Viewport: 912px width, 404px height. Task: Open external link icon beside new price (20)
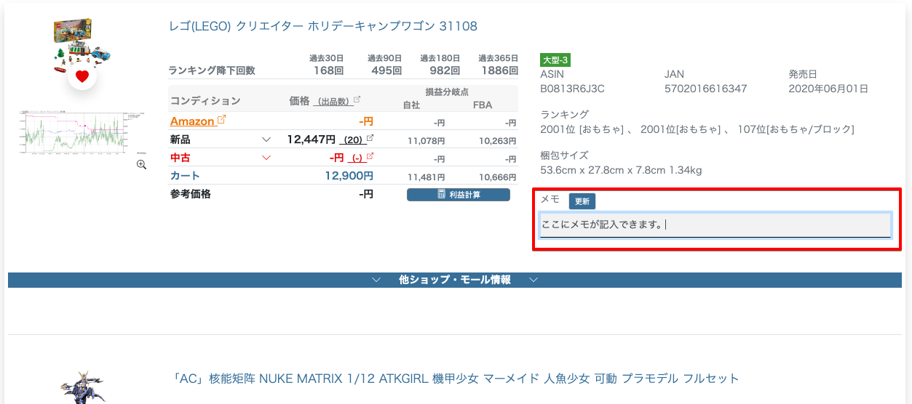point(370,138)
